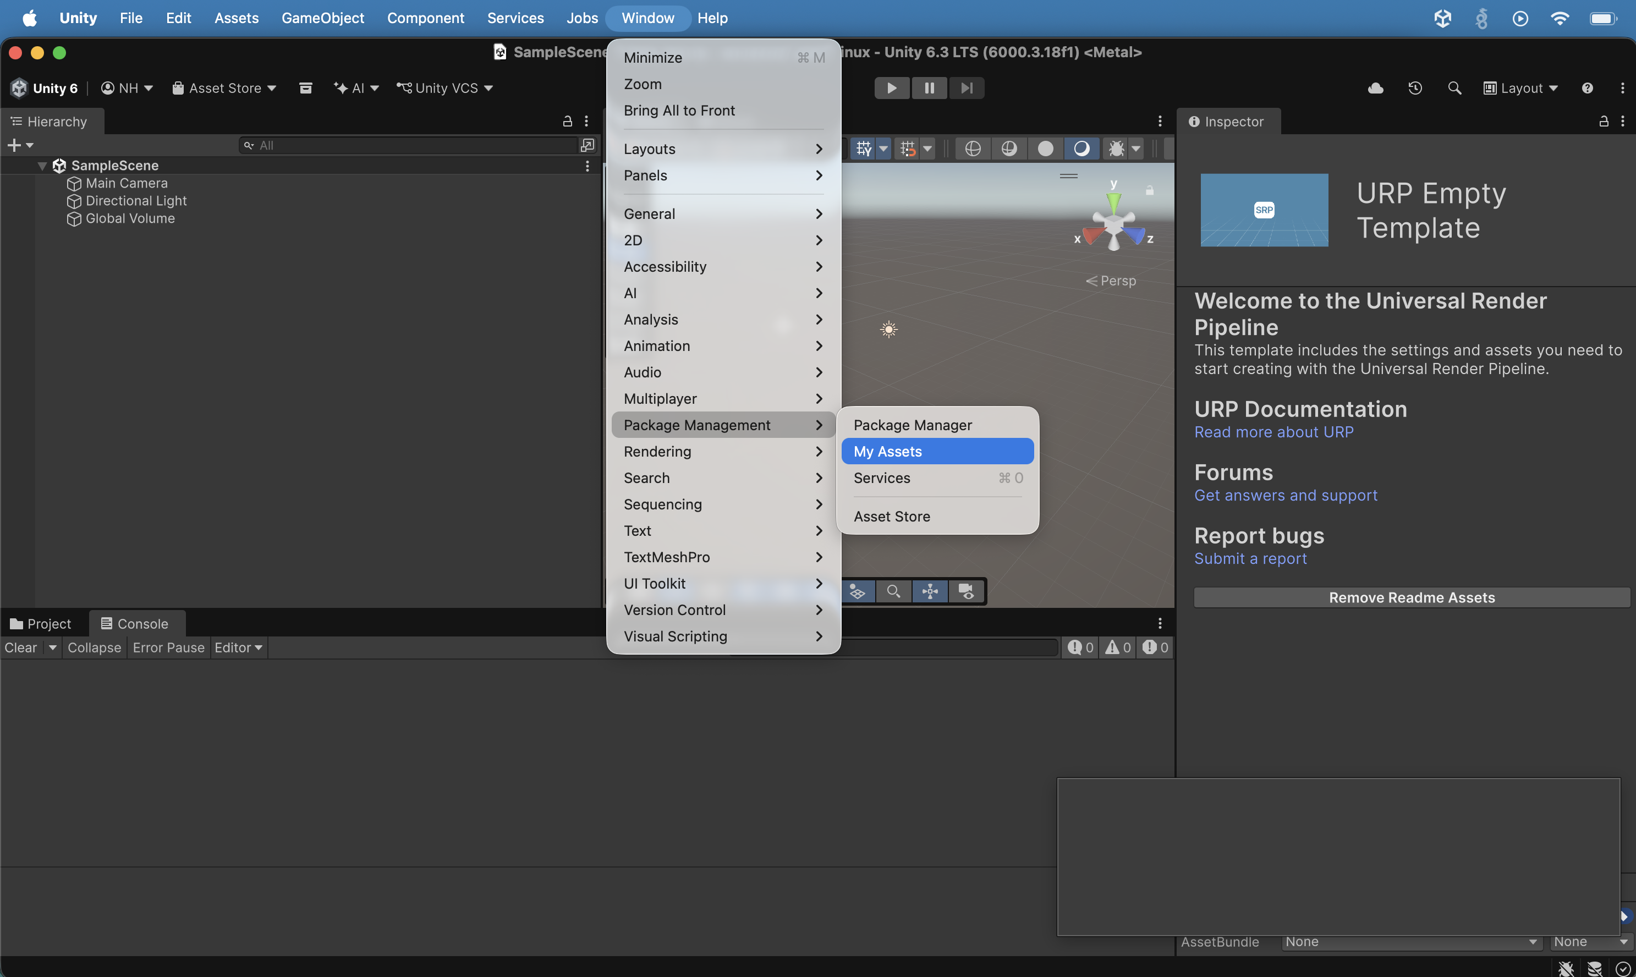Open the Get answers and support link

(1285, 495)
